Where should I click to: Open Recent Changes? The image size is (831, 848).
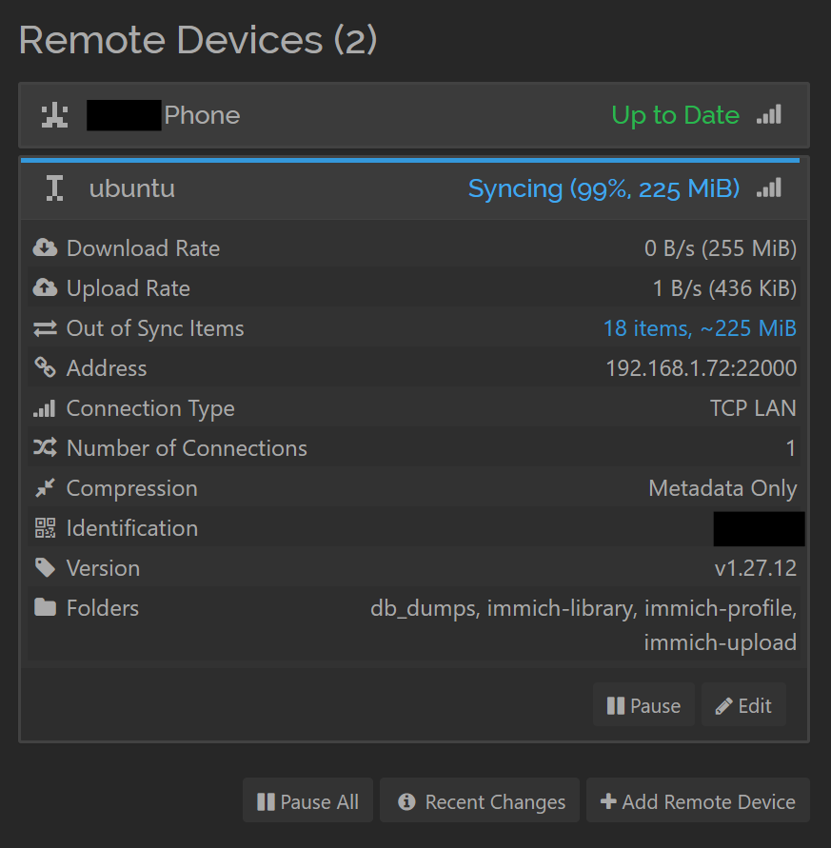pyautogui.click(x=480, y=801)
